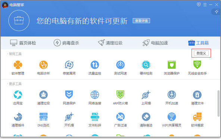
Task: Click the tools list vertical scrollbar
Action: (x=219, y=104)
